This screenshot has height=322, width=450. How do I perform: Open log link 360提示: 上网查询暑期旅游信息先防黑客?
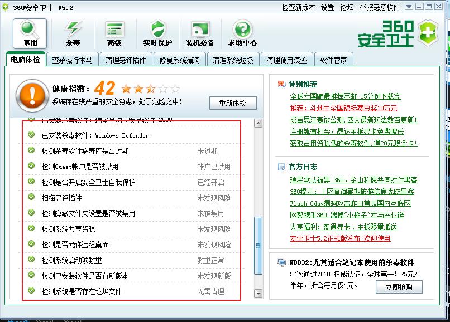click(x=352, y=192)
